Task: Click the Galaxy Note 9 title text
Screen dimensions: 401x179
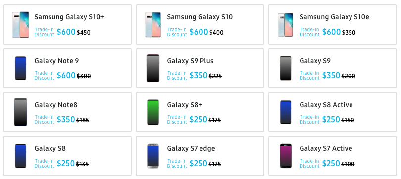Action: click(x=56, y=61)
